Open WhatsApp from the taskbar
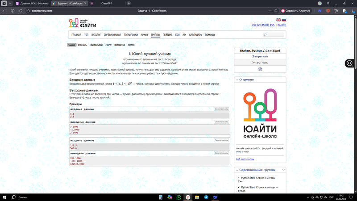 click(x=179, y=197)
